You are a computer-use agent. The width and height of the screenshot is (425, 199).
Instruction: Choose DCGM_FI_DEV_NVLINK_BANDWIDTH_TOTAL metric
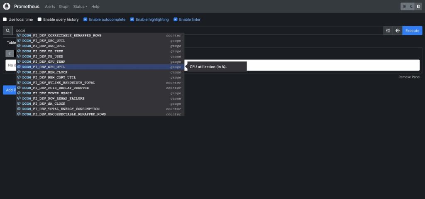tap(100, 83)
